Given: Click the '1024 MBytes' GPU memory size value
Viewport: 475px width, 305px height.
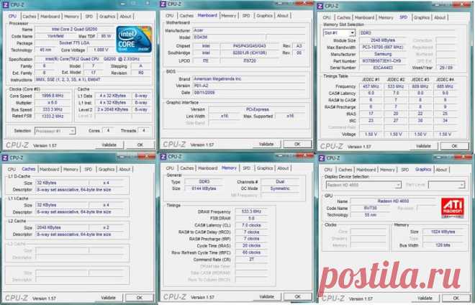Looking at the screenshot, I should 443,232.
